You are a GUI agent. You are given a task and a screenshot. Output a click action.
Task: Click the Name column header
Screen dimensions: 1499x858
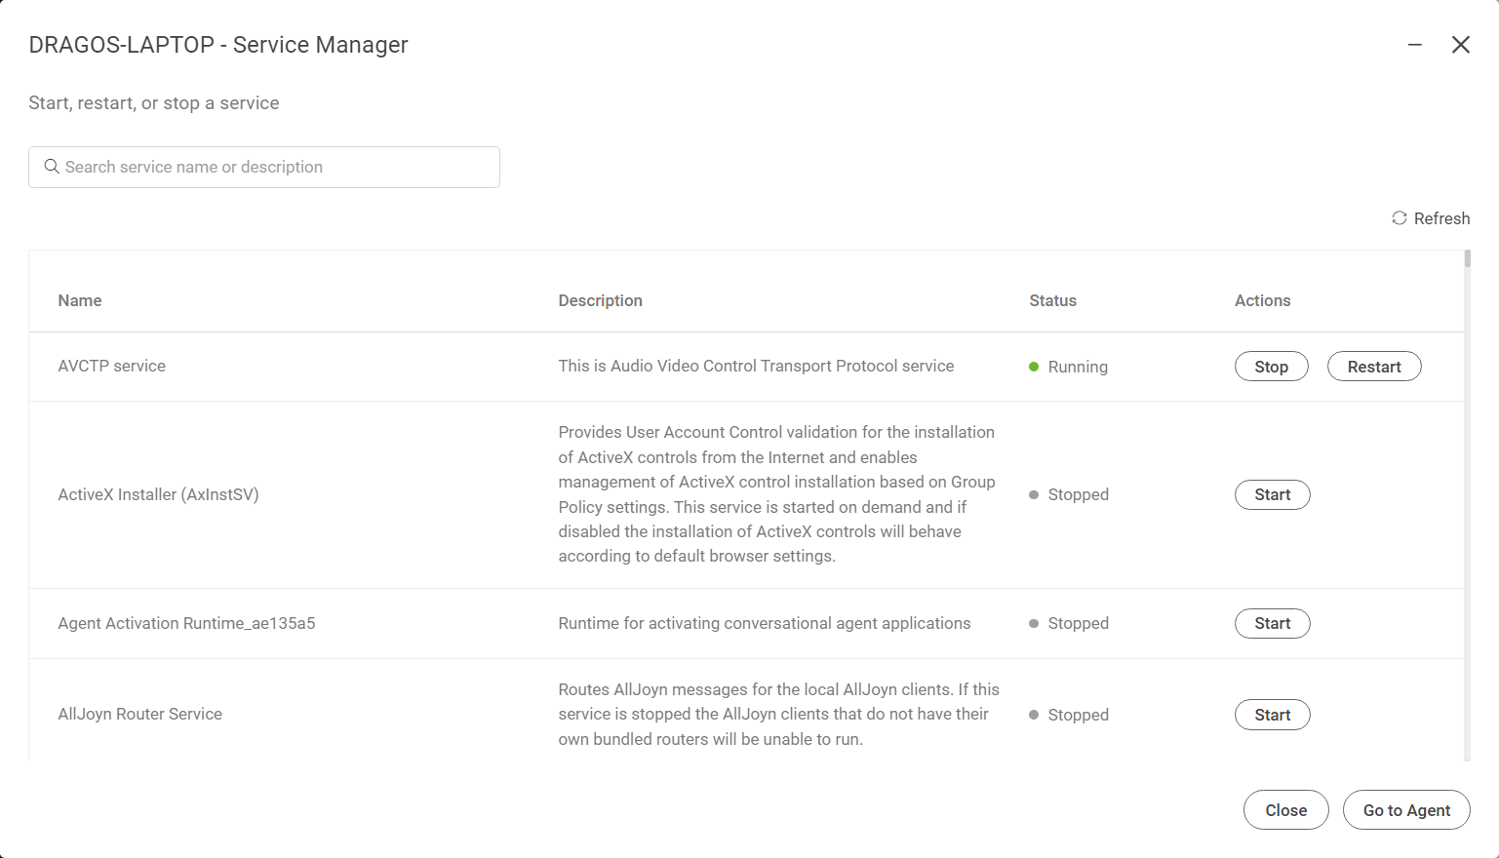(80, 300)
